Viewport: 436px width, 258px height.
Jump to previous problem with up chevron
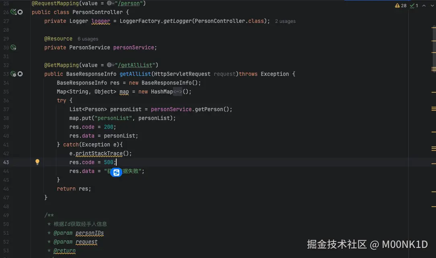point(424,6)
